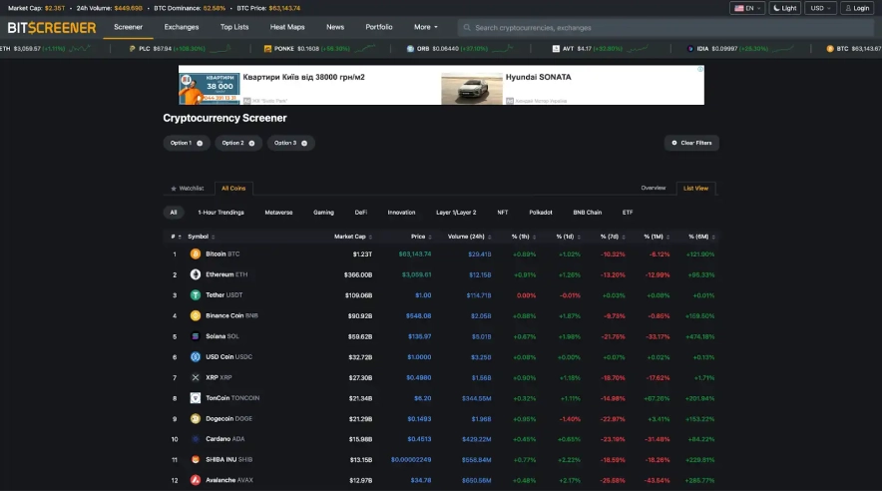
Task: Click the BitScreener logo
Action: [52, 27]
